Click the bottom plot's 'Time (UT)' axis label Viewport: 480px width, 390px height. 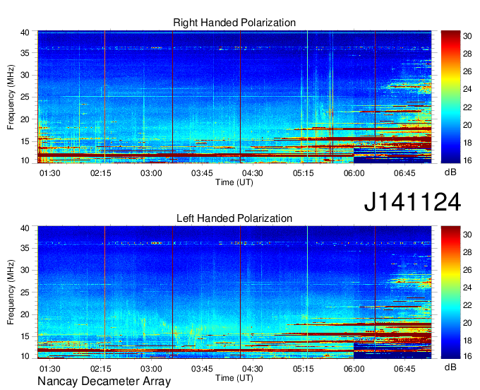click(x=234, y=378)
